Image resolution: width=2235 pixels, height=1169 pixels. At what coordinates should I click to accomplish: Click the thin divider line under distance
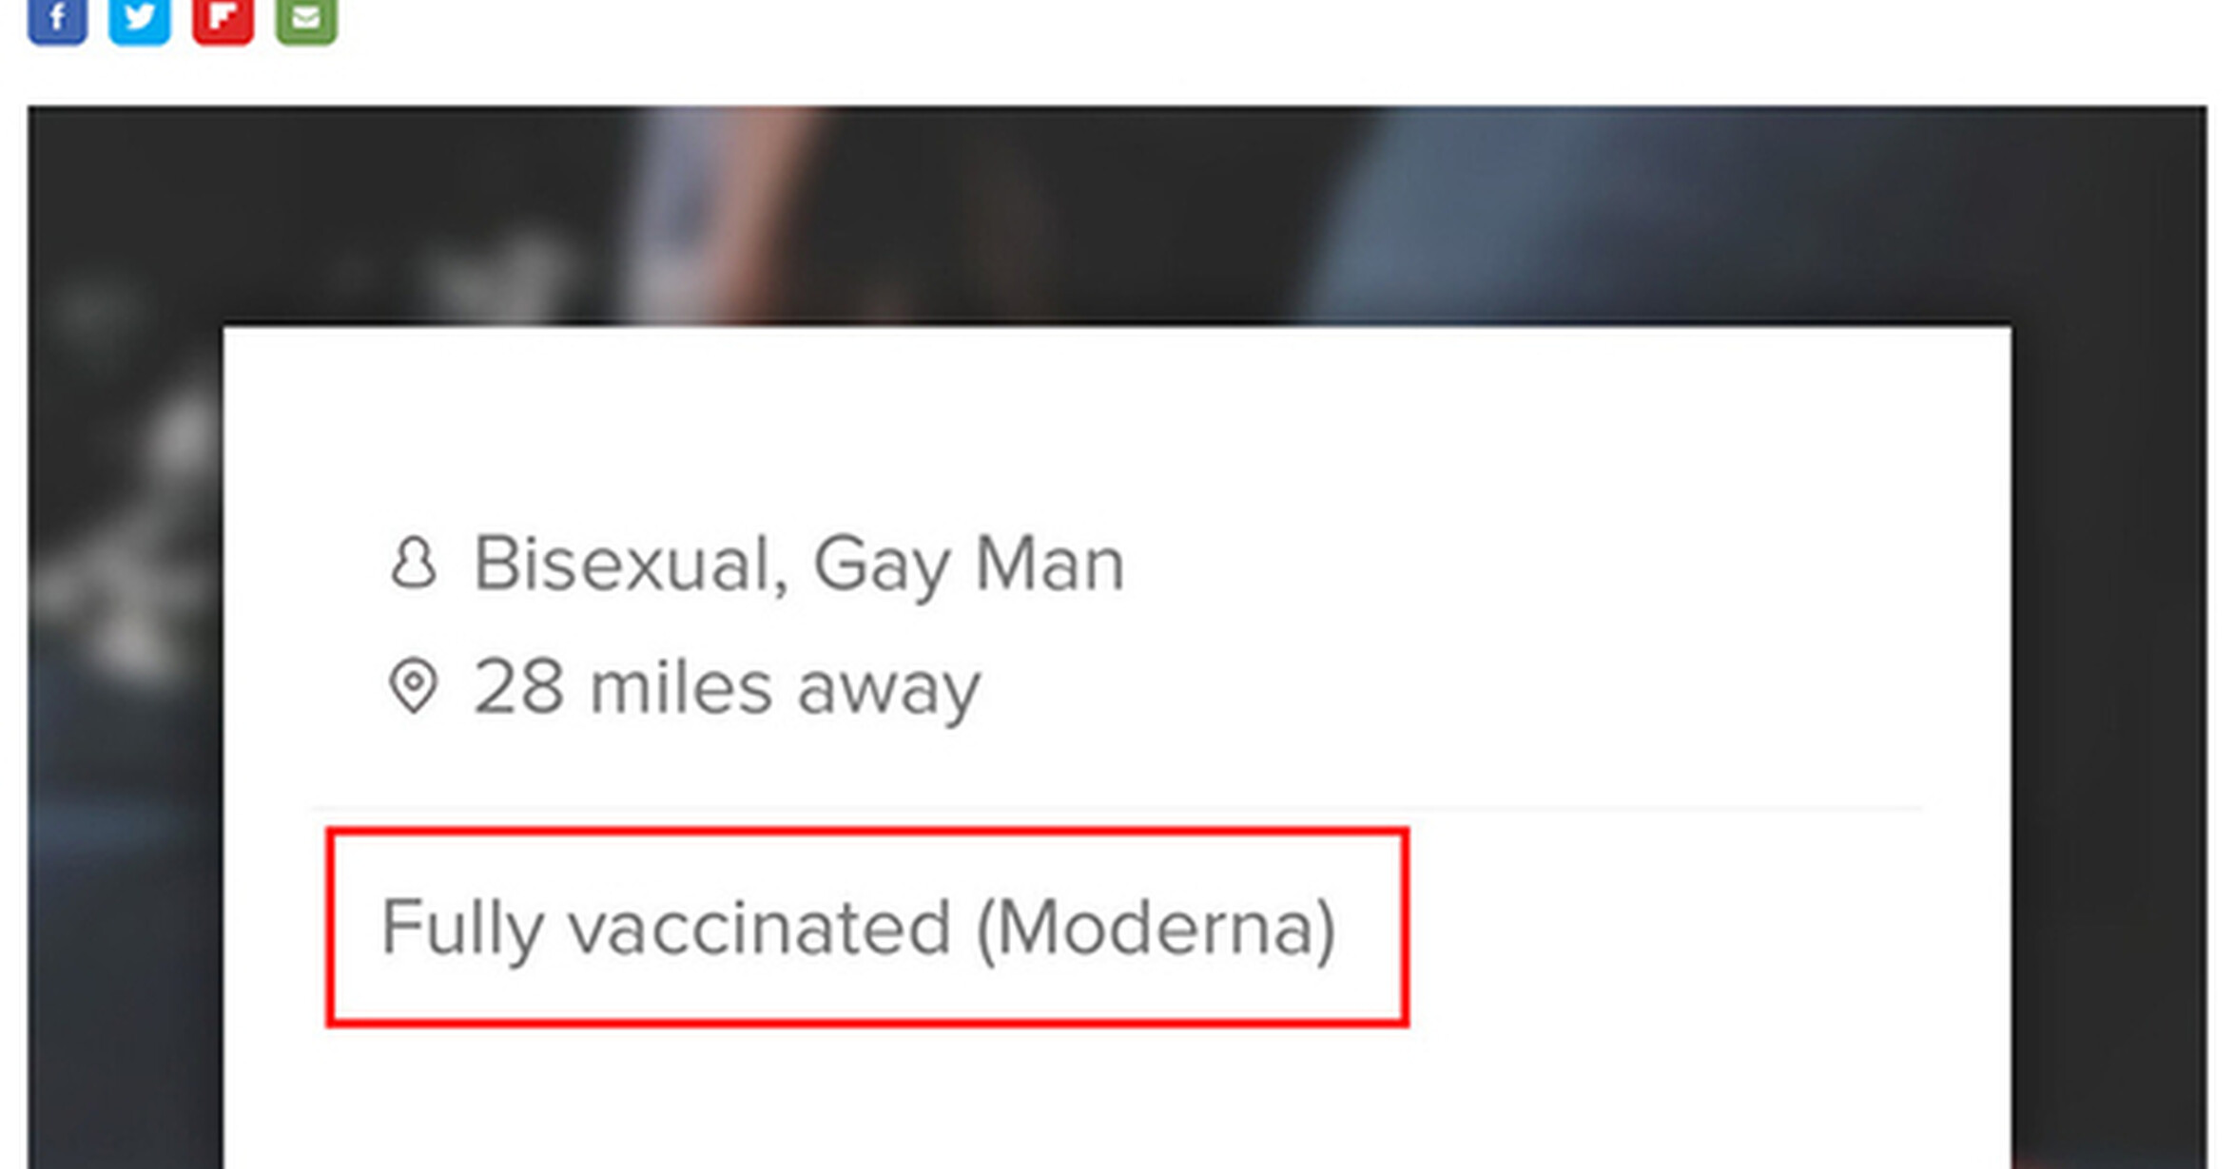[x=1117, y=808]
